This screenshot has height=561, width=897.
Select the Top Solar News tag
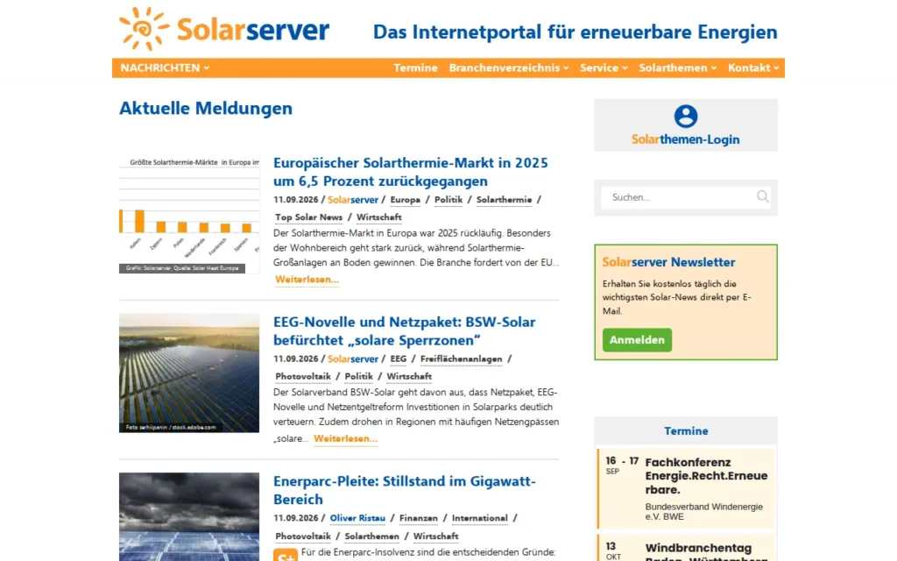[309, 217]
